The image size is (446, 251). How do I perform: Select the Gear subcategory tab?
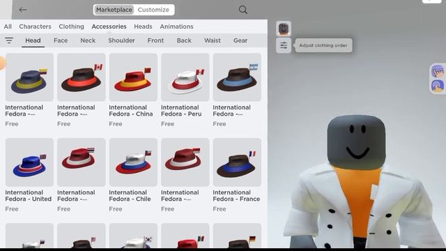tap(240, 40)
